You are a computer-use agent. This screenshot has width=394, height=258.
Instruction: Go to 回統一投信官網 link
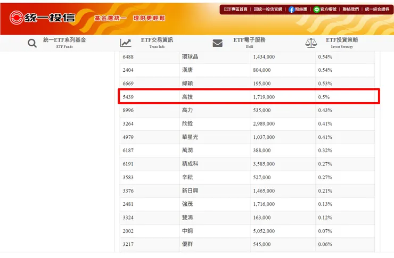(268, 9)
